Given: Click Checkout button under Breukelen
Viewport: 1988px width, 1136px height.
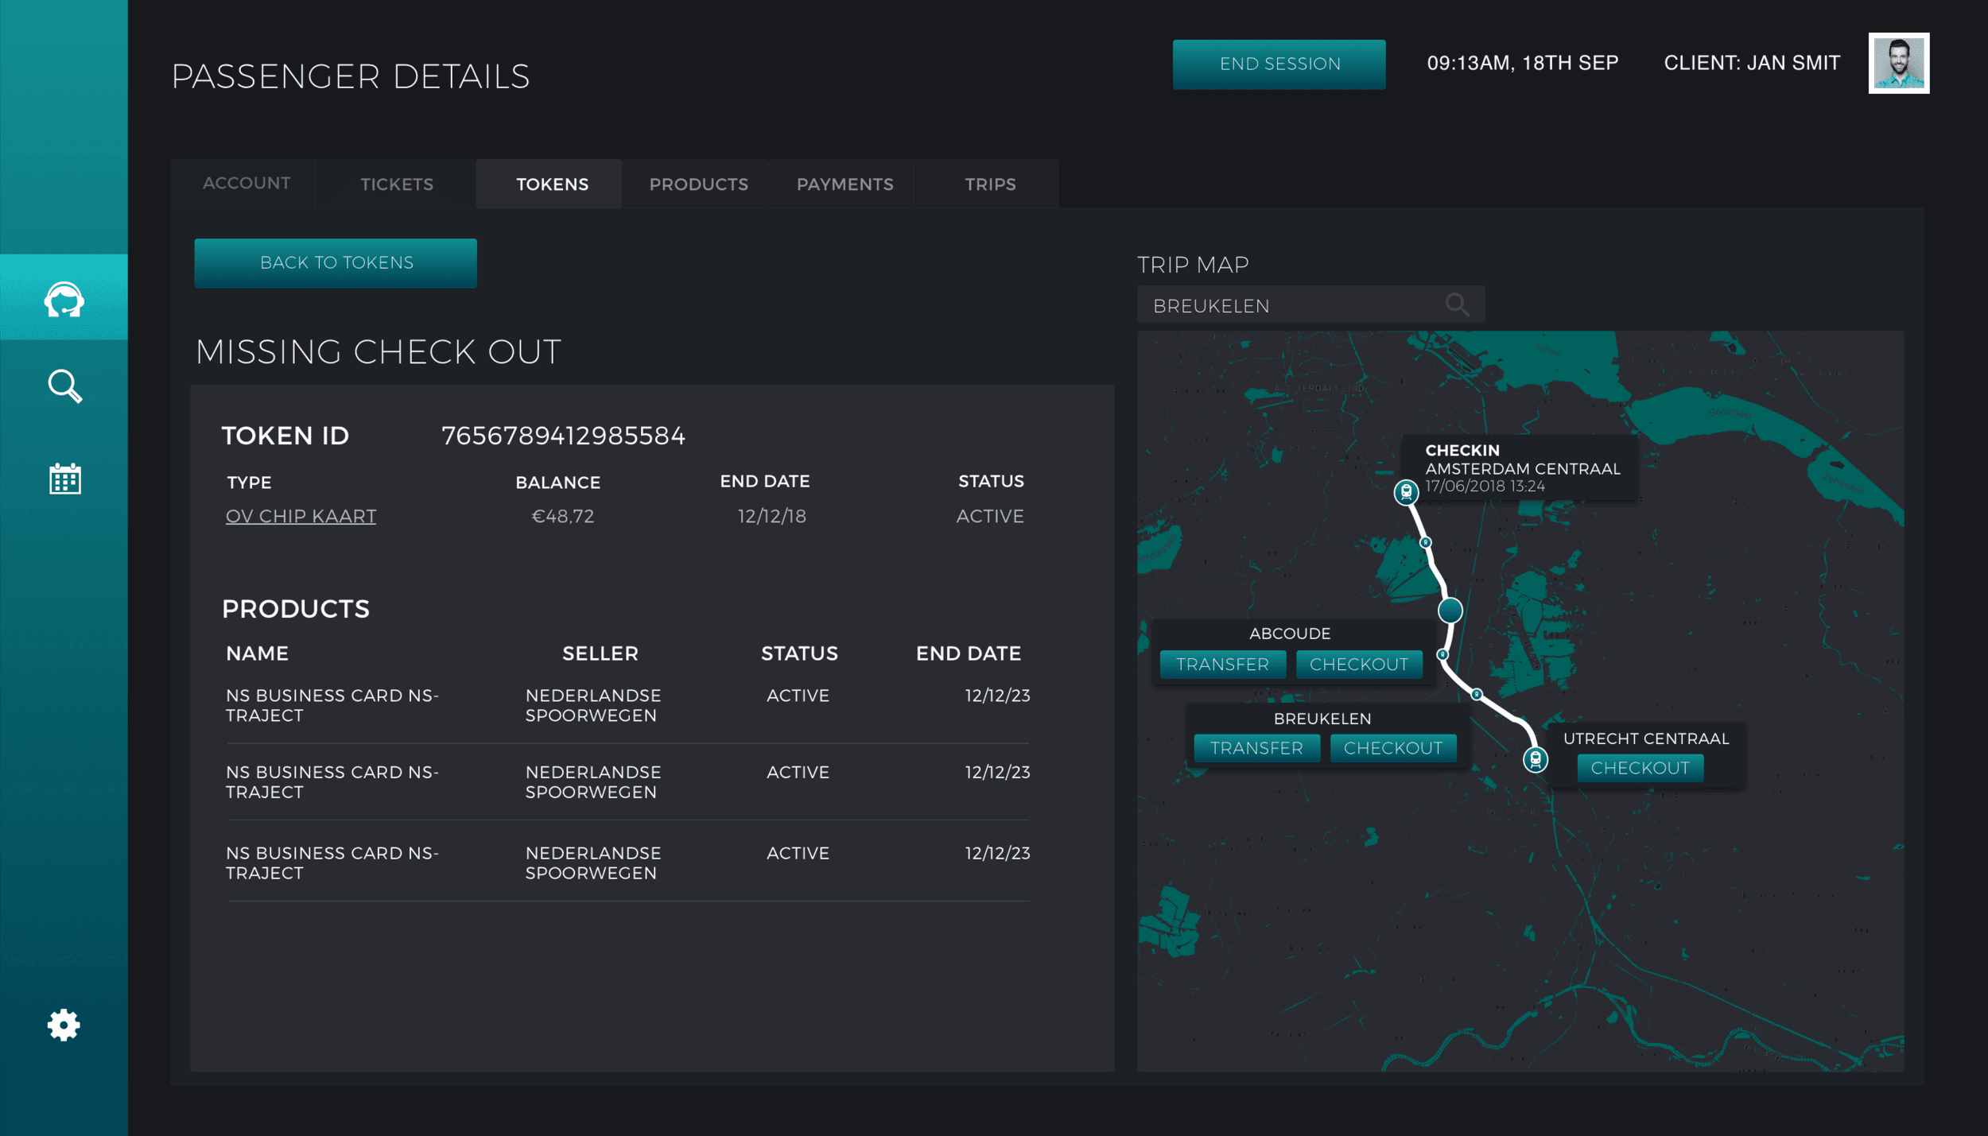Looking at the screenshot, I should [1392, 748].
